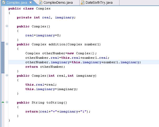This screenshot has height=127, width=159.
Task: Click the warning Java icon on DateSixthTry.java tab
Action: (x=83, y=3)
